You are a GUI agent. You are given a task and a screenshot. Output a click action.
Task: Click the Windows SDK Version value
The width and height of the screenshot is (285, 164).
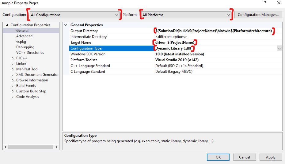[180, 54]
